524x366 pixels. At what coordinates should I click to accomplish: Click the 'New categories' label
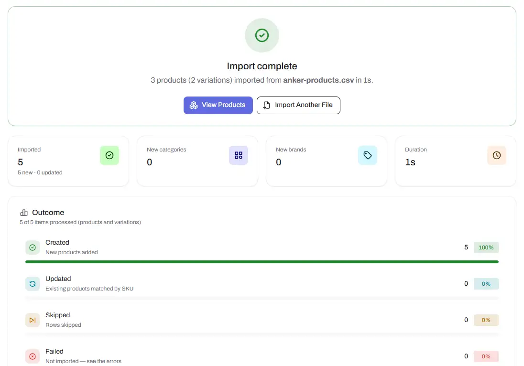click(x=166, y=150)
